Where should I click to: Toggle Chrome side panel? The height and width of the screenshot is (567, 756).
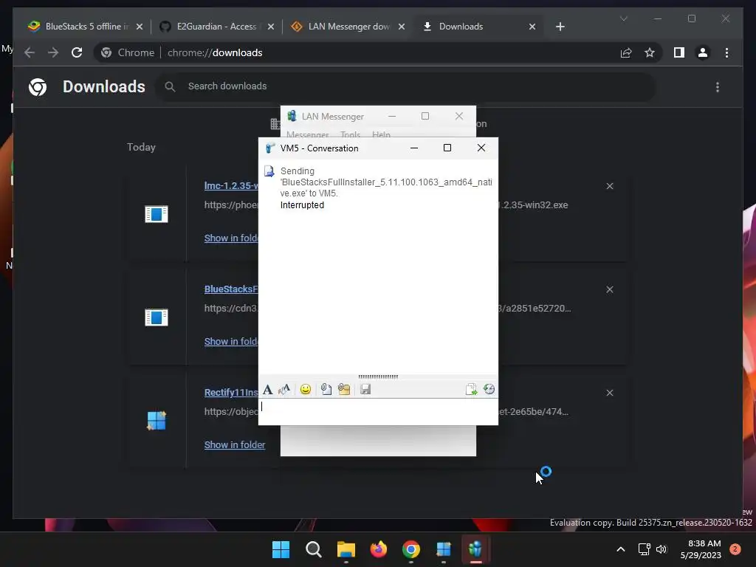679,52
